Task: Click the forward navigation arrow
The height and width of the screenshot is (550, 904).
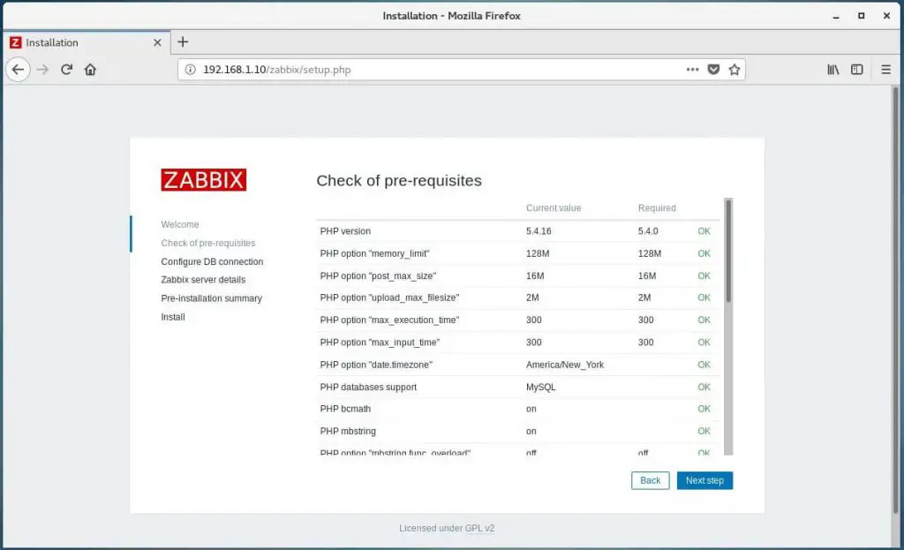Action: (42, 70)
